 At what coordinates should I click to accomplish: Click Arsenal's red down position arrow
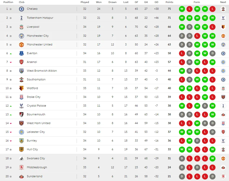tap(11, 62)
